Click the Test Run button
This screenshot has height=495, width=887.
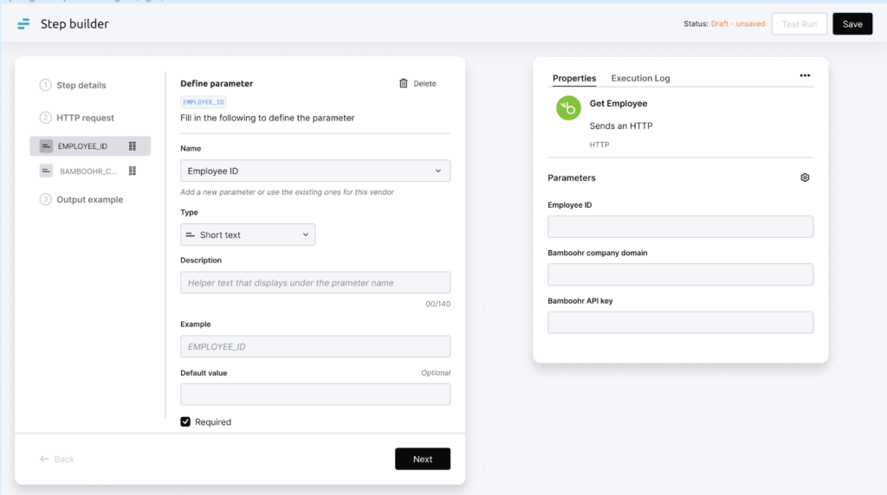[x=799, y=24]
